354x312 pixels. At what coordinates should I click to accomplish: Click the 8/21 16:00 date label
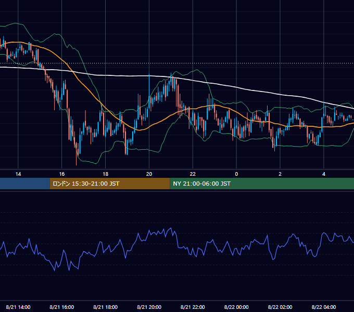point(61,307)
